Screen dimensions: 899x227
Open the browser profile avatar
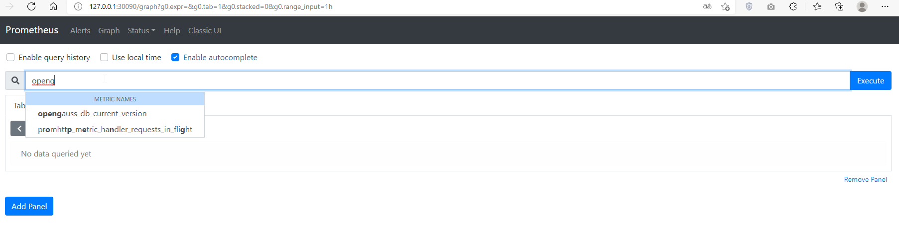pyautogui.click(x=862, y=6)
